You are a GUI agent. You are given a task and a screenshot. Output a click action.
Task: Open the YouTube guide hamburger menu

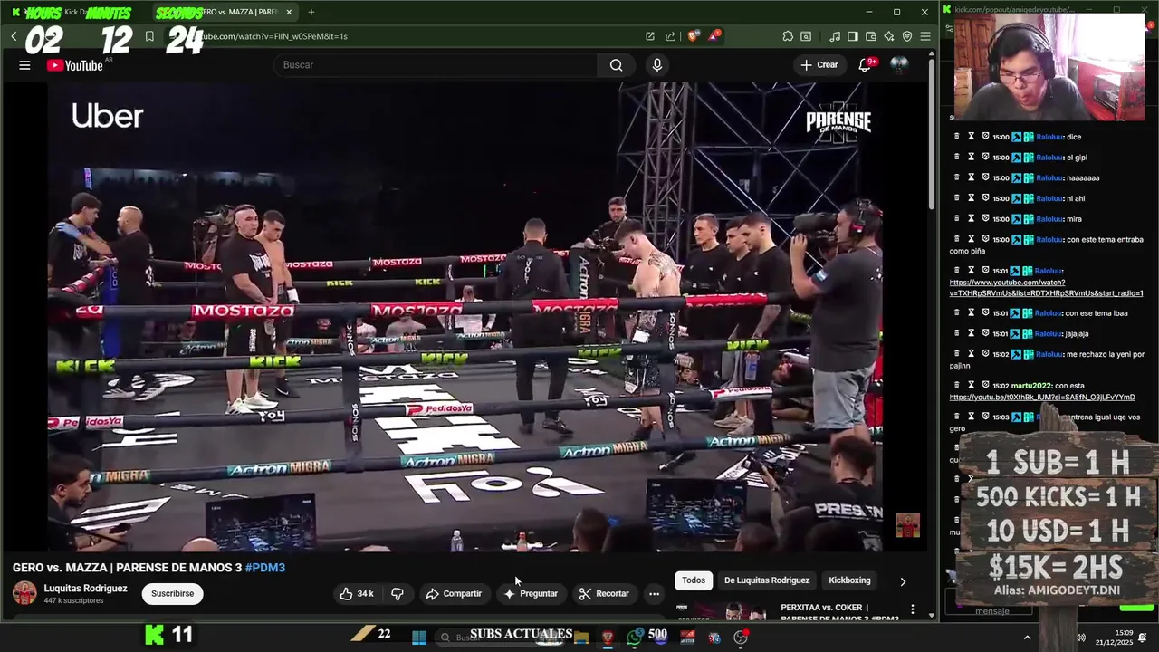coord(24,65)
